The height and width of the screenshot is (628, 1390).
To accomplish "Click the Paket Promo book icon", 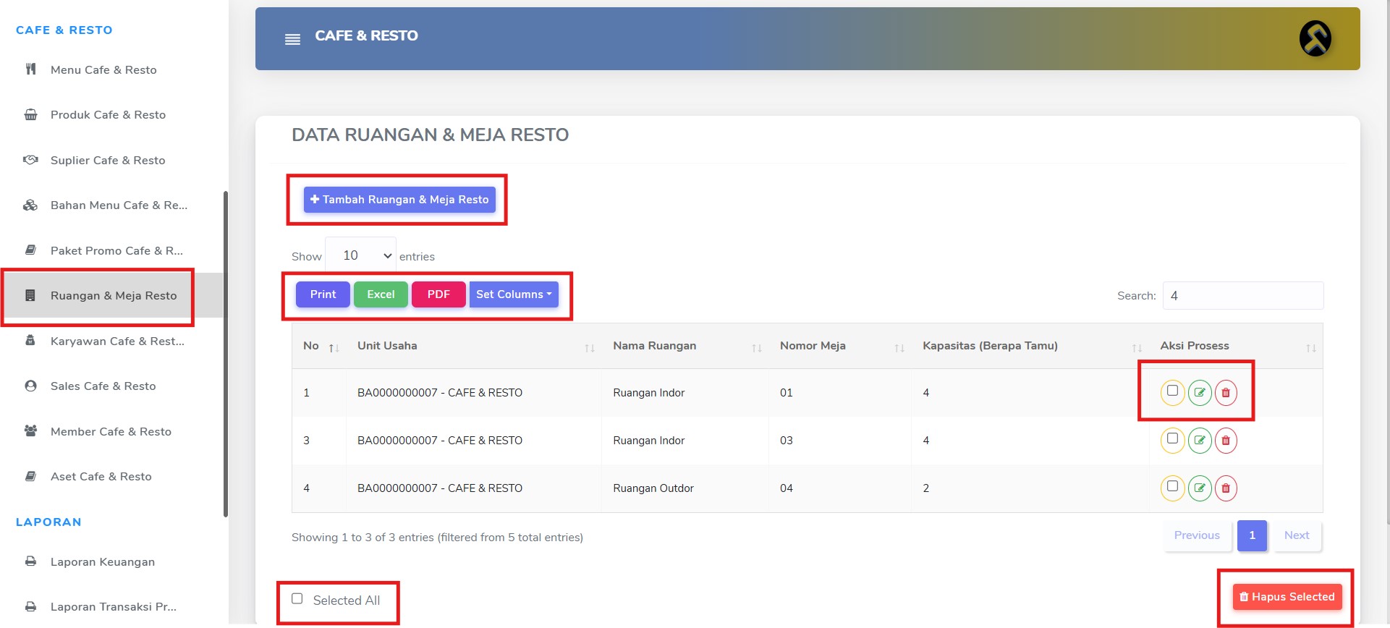I will 30,250.
